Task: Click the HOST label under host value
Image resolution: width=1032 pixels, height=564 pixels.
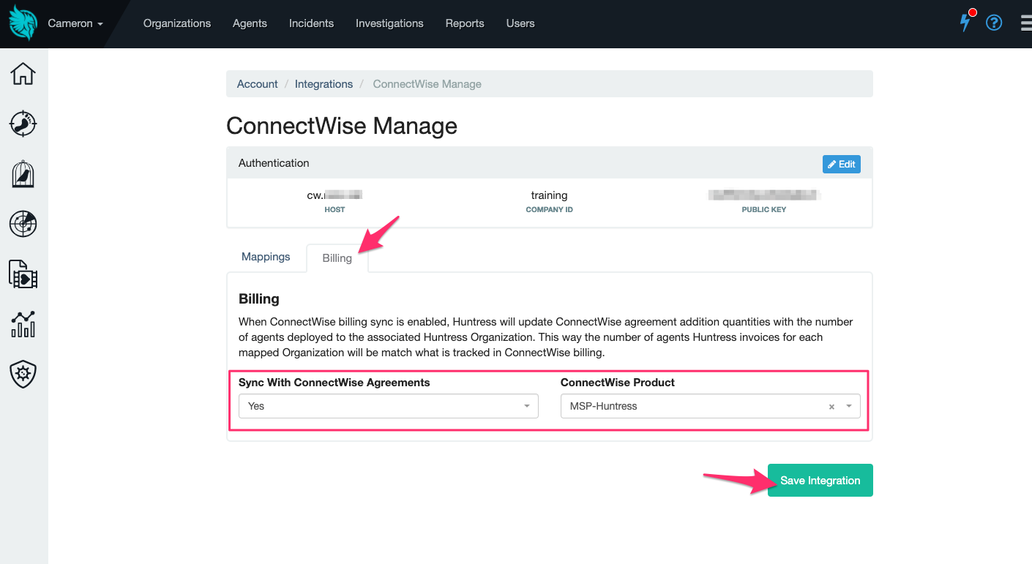Action: 334,210
